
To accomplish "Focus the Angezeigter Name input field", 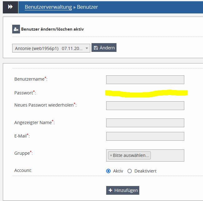I will pos(145,123).
